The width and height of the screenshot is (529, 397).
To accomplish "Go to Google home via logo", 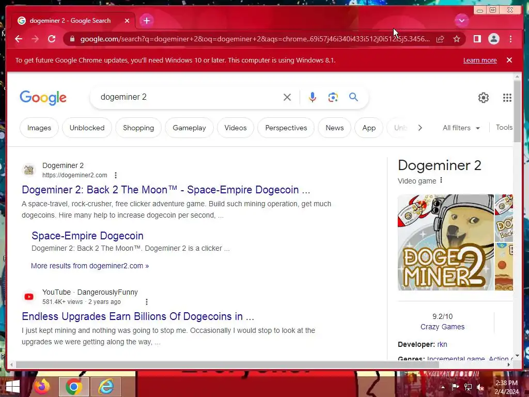I will pos(43,98).
